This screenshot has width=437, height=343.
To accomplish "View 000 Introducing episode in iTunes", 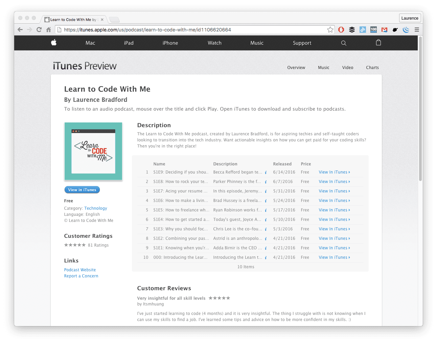I will [334, 257].
